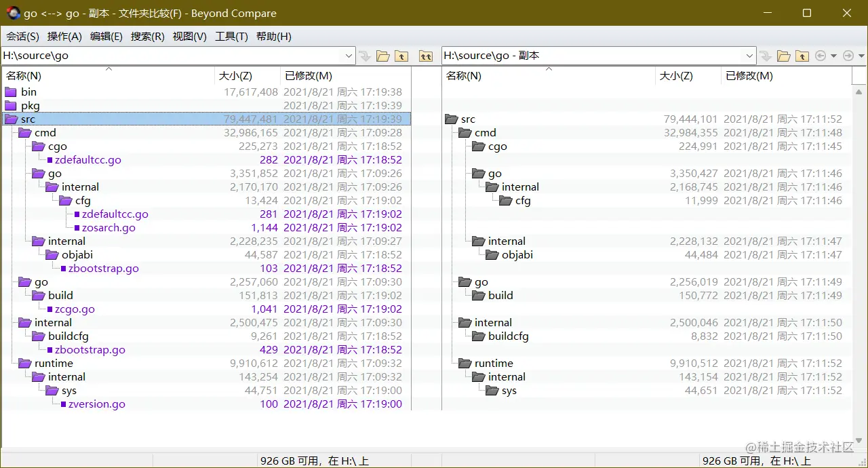This screenshot has width=868, height=468.
Task: Select the zcgo.go file row
Action: point(206,309)
